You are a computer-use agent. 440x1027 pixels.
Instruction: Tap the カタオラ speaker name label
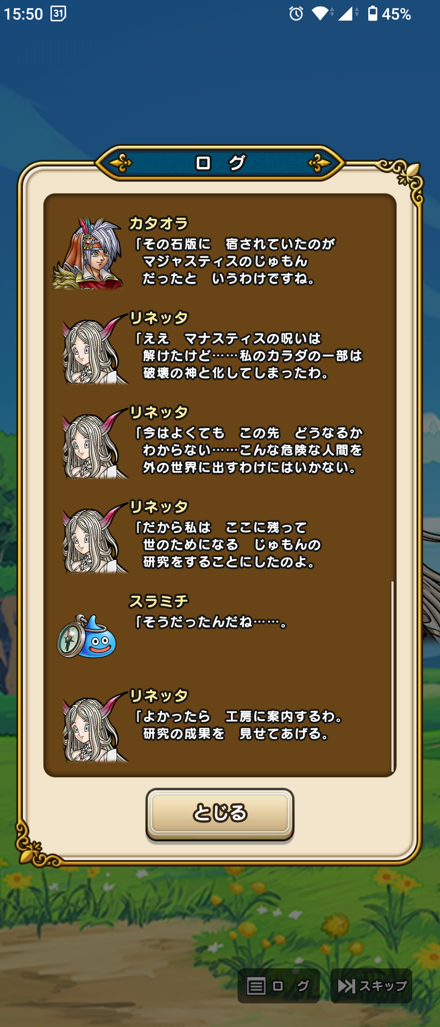[x=158, y=223]
